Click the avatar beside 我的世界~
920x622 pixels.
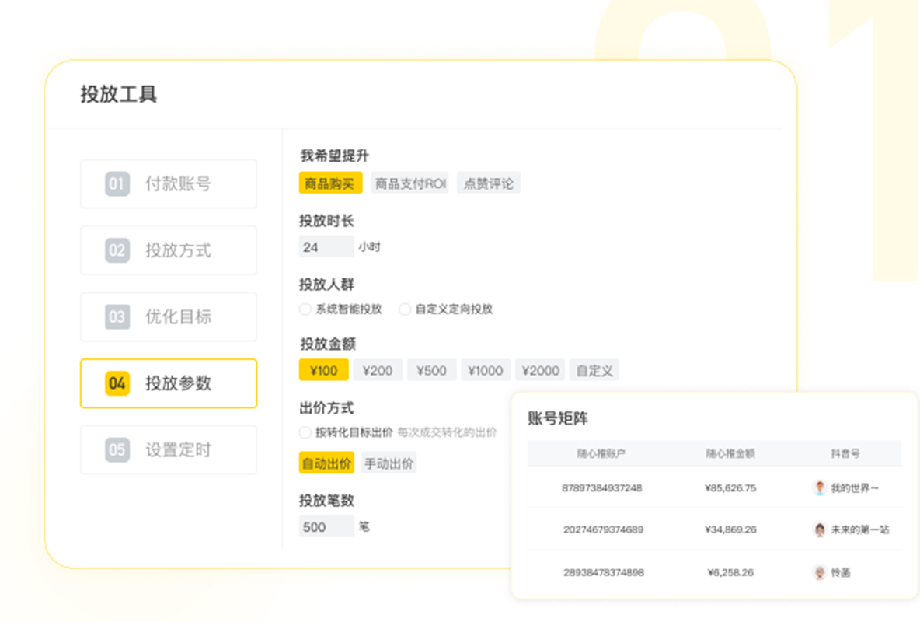[820, 487]
